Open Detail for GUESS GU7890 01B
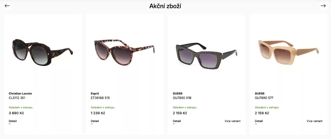331x139 pixels. click(177, 121)
